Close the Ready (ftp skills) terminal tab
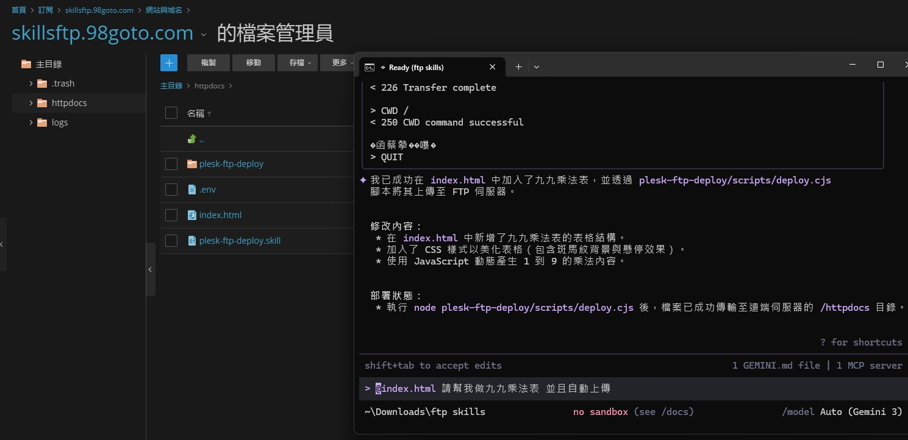This screenshot has height=440, width=908. (x=492, y=67)
